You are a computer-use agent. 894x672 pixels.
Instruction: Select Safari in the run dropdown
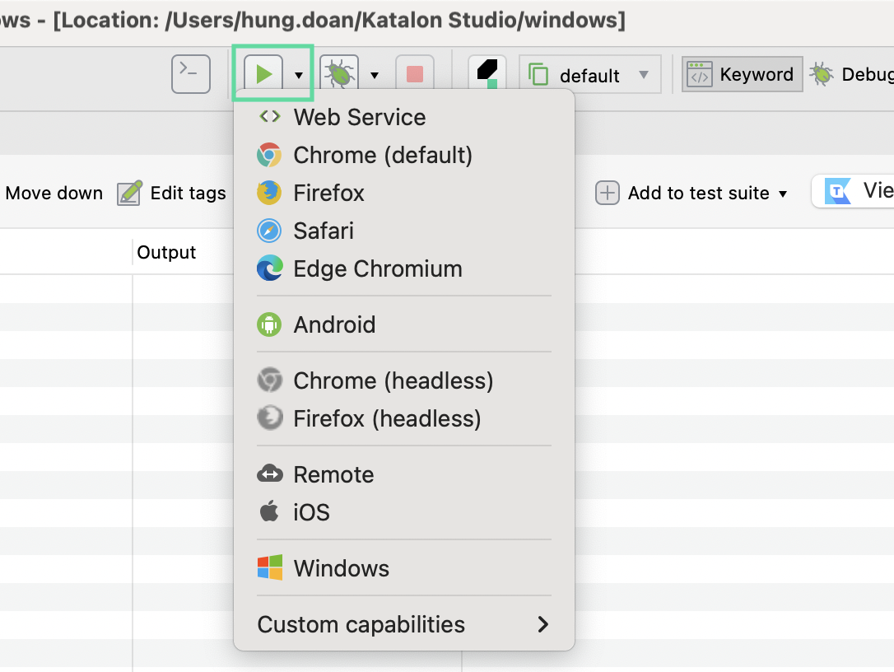[x=323, y=231]
